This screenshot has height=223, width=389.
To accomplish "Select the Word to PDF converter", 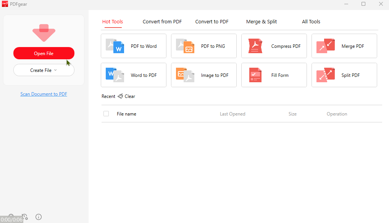I will tap(133, 75).
